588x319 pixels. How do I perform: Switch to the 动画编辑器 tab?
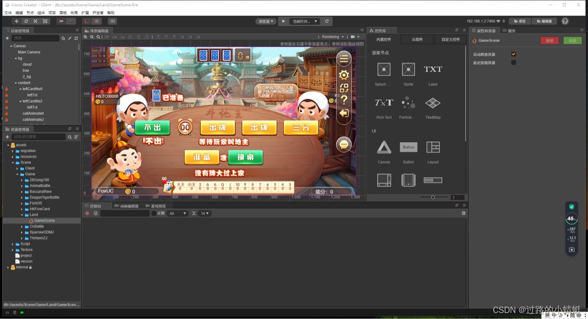pos(126,206)
